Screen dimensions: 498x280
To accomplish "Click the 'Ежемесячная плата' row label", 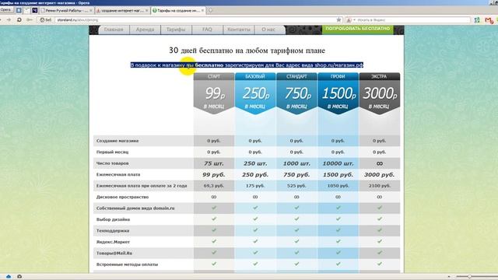I will click(x=118, y=174).
